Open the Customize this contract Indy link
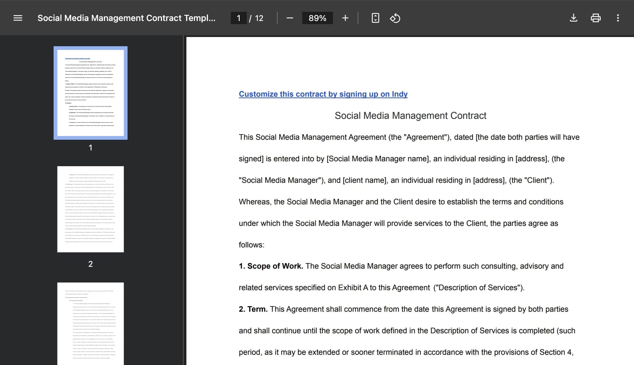Screen dimensions: 634x365 tap(323, 94)
